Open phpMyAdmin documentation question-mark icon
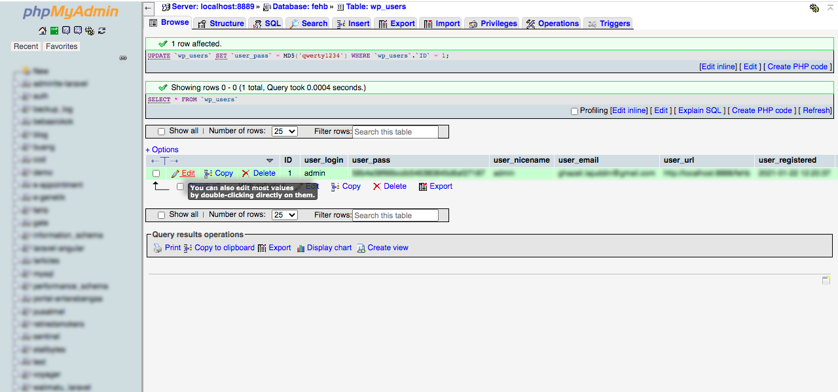This screenshot has width=838, height=392. coord(66,31)
